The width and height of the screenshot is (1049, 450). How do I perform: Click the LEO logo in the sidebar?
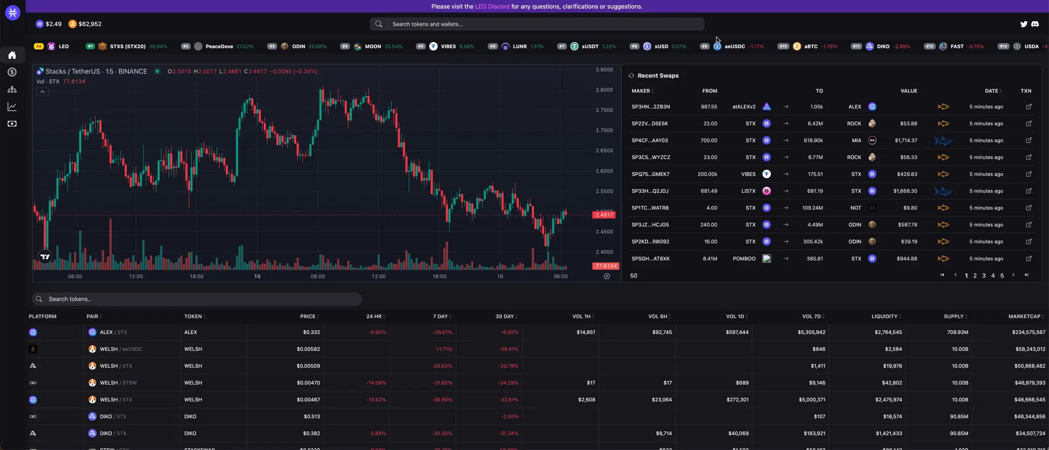(13, 13)
